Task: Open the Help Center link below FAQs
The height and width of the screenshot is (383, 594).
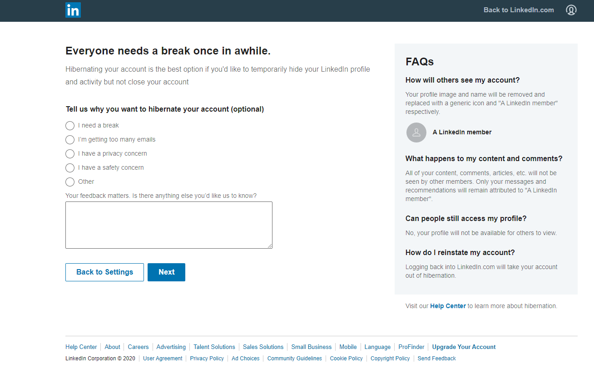Action: click(x=448, y=306)
